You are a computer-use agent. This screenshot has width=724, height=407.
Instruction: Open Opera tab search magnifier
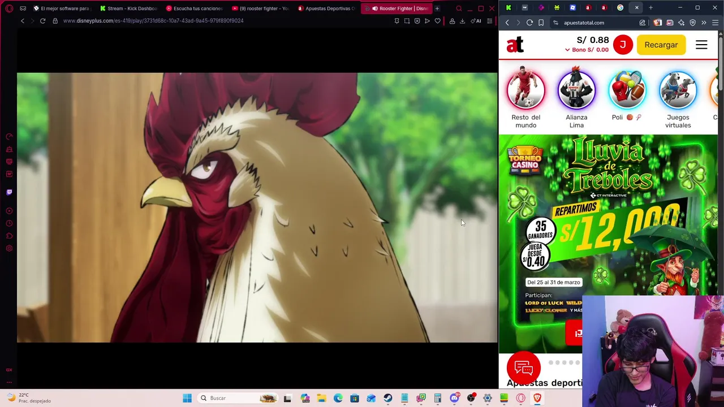(x=459, y=8)
